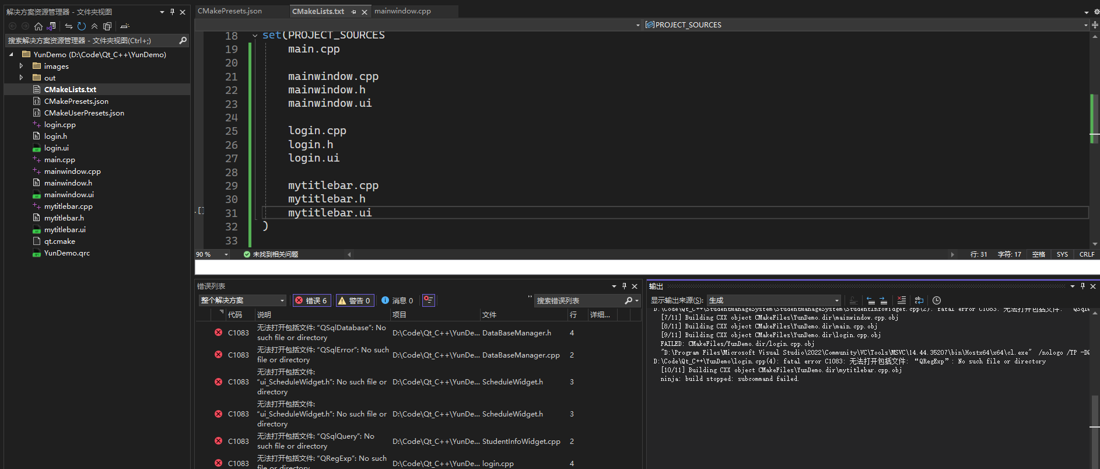Viewport: 1100px width, 469px height.
Task: Pin the Solution Explorer panel
Action: pyautogui.click(x=172, y=12)
